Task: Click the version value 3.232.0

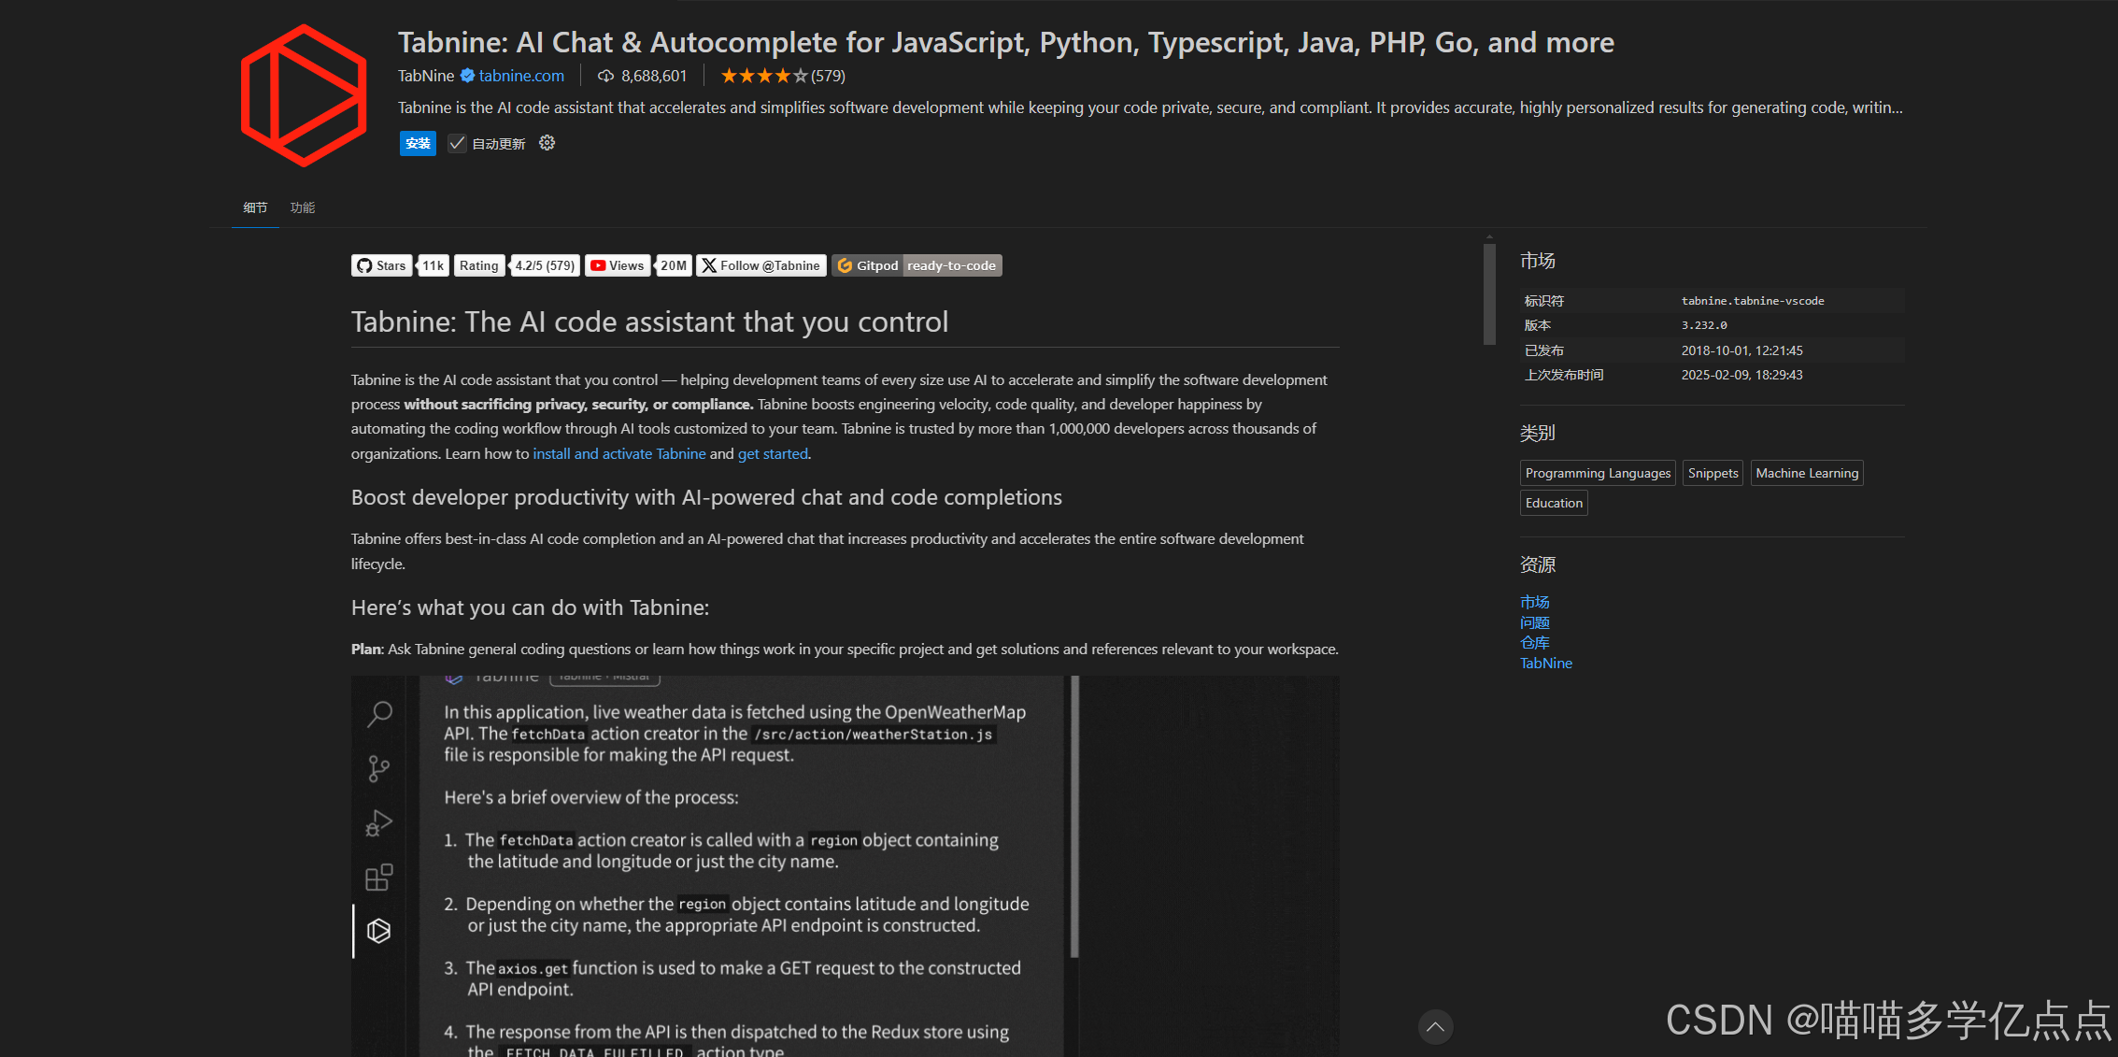Action: (x=1704, y=325)
